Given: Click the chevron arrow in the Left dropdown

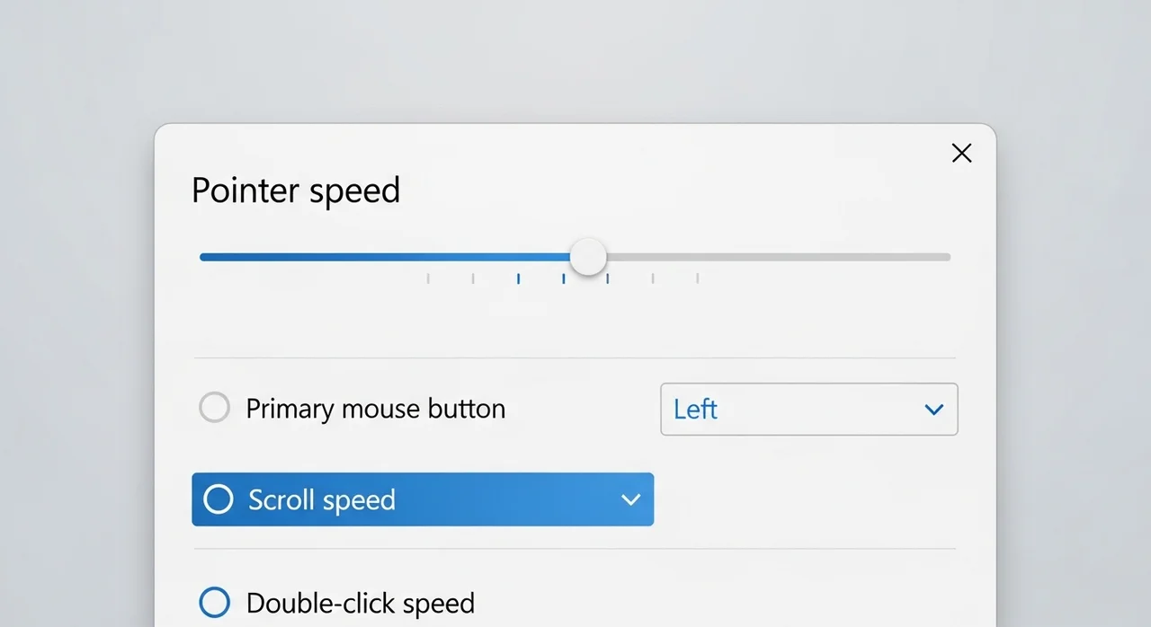Looking at the screenshot, I should pos(934,410).
